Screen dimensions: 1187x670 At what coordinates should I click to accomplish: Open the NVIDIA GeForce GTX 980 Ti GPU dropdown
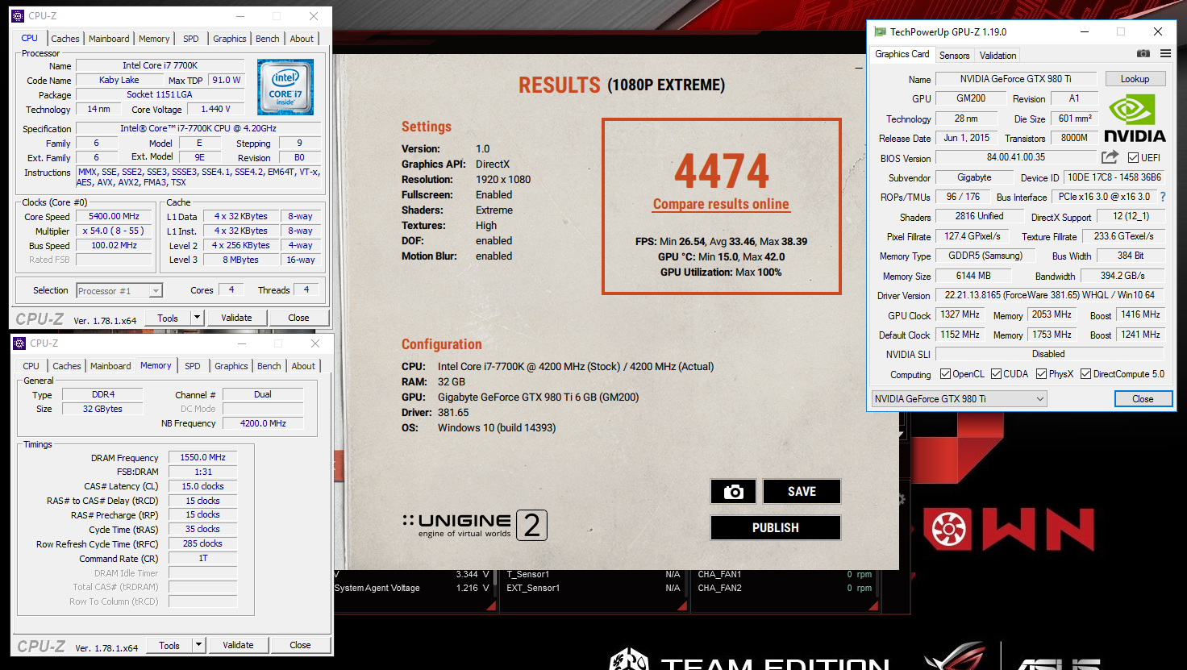(x=960, y=399)
